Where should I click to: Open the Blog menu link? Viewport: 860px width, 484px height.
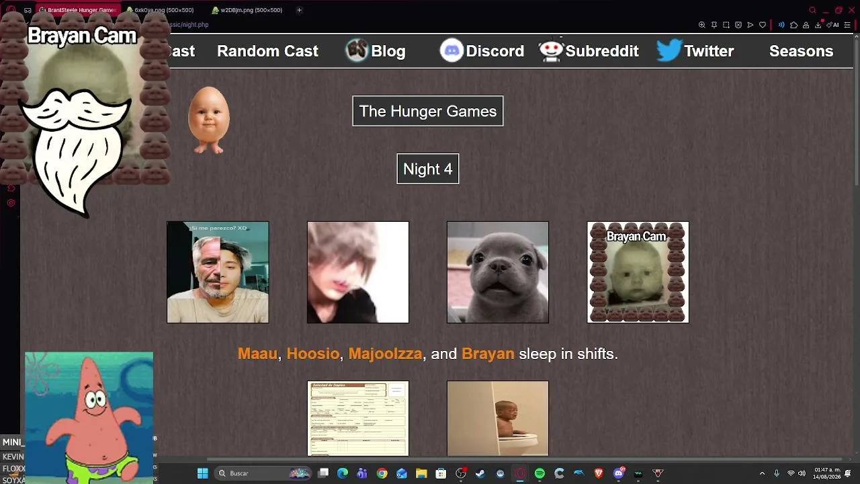pyautogui.click(x=376, y=51)
